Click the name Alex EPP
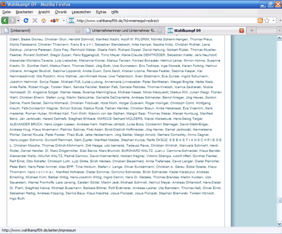Viewport: 282px width, 234px height. [x=66, y=166]
